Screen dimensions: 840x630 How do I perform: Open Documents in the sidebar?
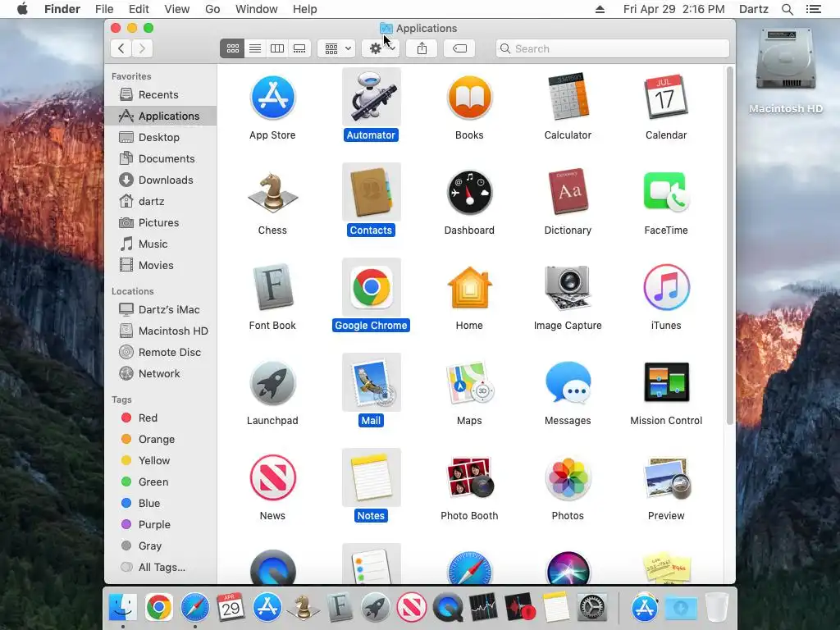click(x=161, y=158)
